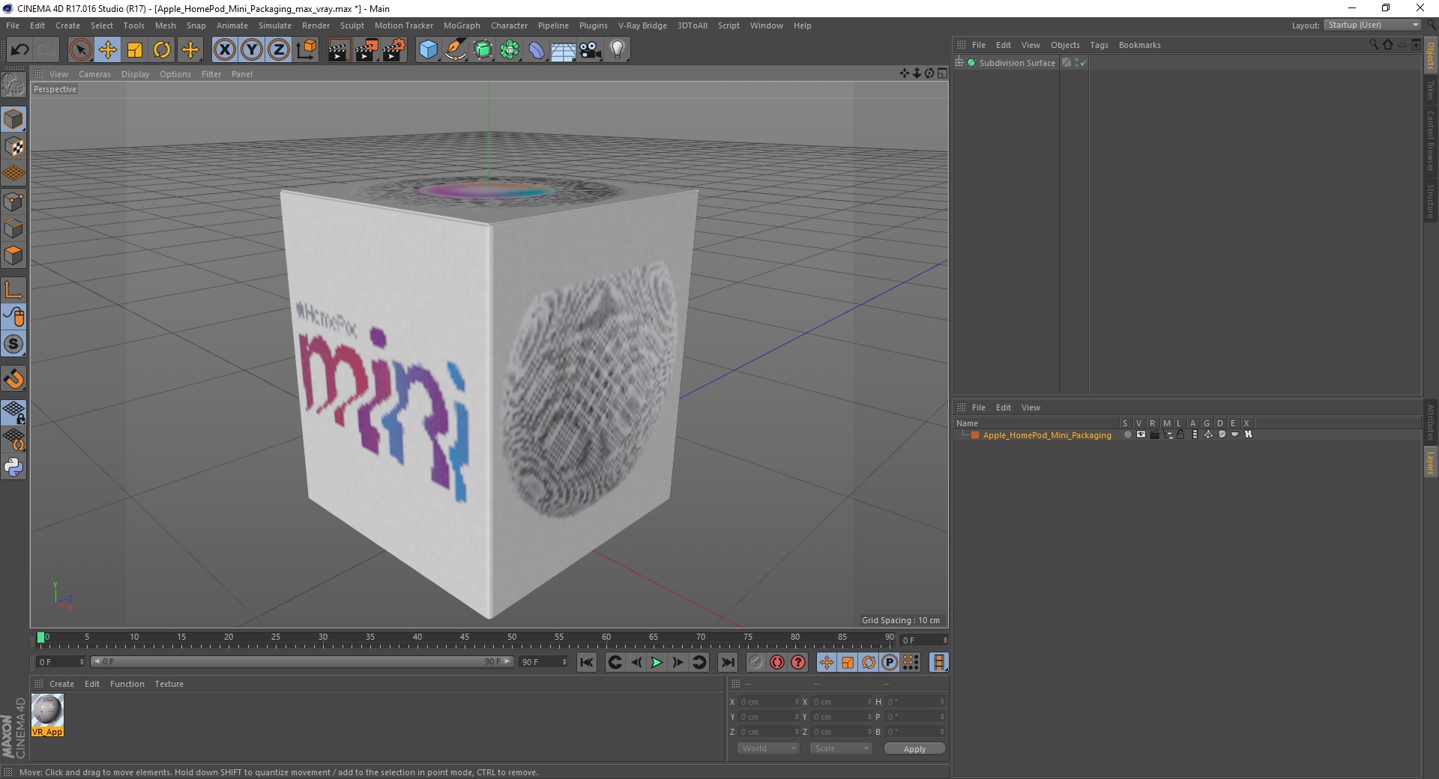Increment the end frame 90 F stepper
This screenshot has height=779, width=1439.
click(565, 659)
